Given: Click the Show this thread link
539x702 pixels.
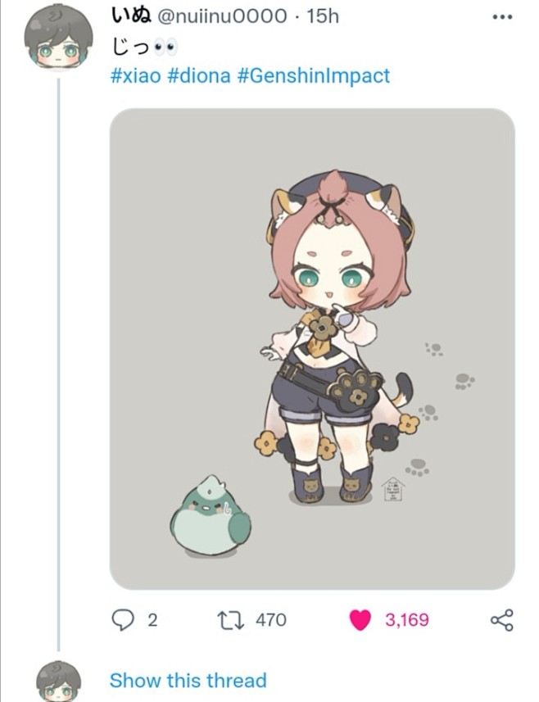Looking at the screenshot, I should [188, 680].
